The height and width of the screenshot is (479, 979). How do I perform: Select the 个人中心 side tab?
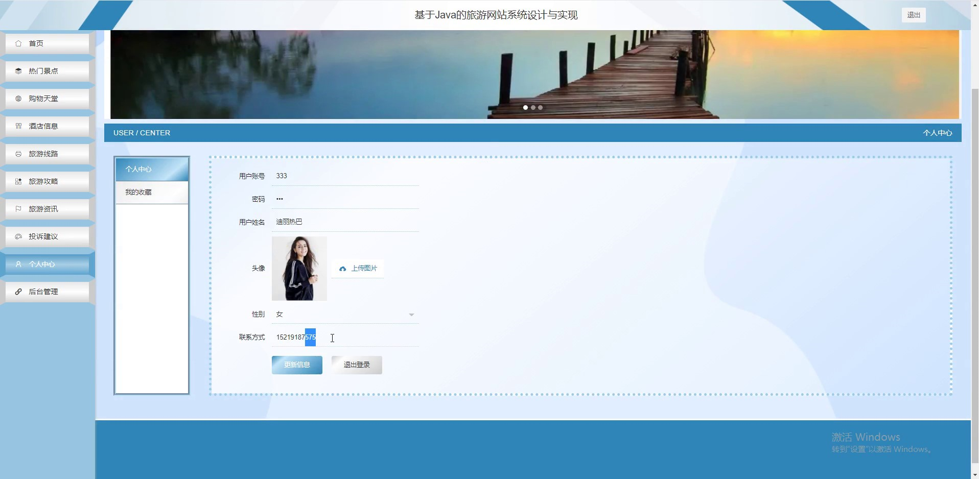tap(152, 169)
